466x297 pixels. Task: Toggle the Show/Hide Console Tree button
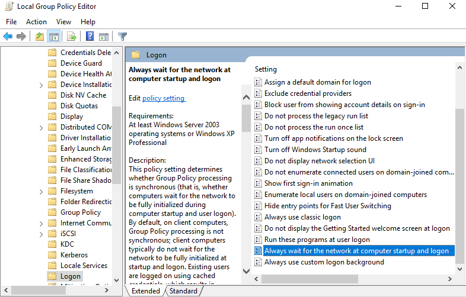pyautogui.click(x=53, y=37)
